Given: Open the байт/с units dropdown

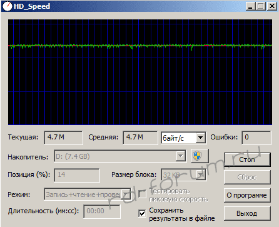Looking at the screenshot, I should (x=200, y=138).
